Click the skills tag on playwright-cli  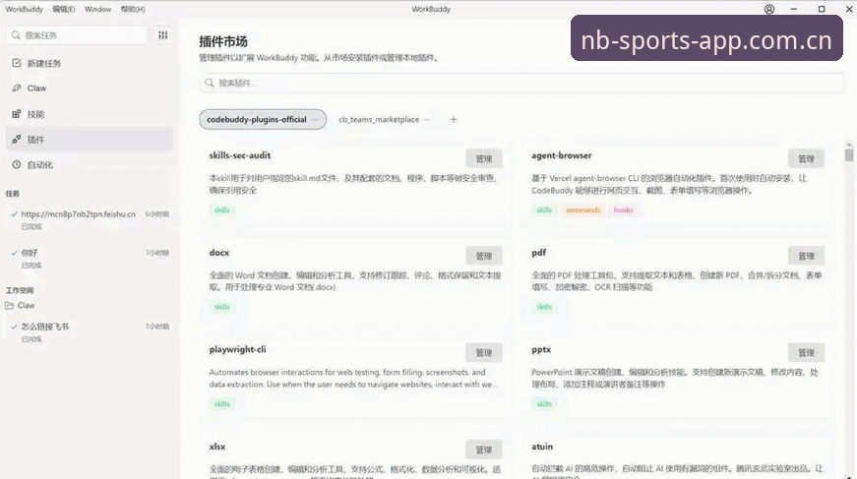(222, 403)
